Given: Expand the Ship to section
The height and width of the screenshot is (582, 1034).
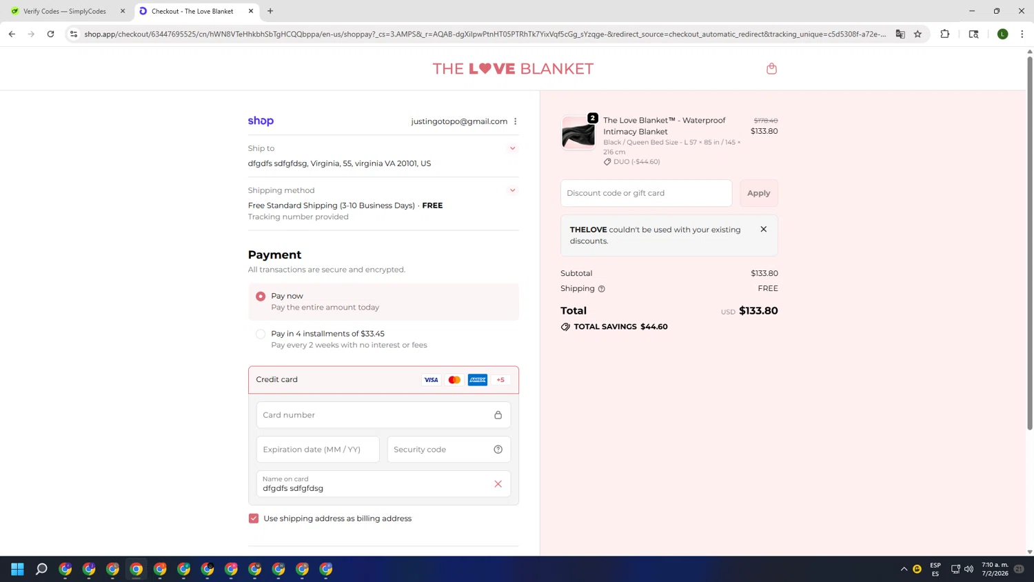Looking at the screenshot, I should pos(512,148).
